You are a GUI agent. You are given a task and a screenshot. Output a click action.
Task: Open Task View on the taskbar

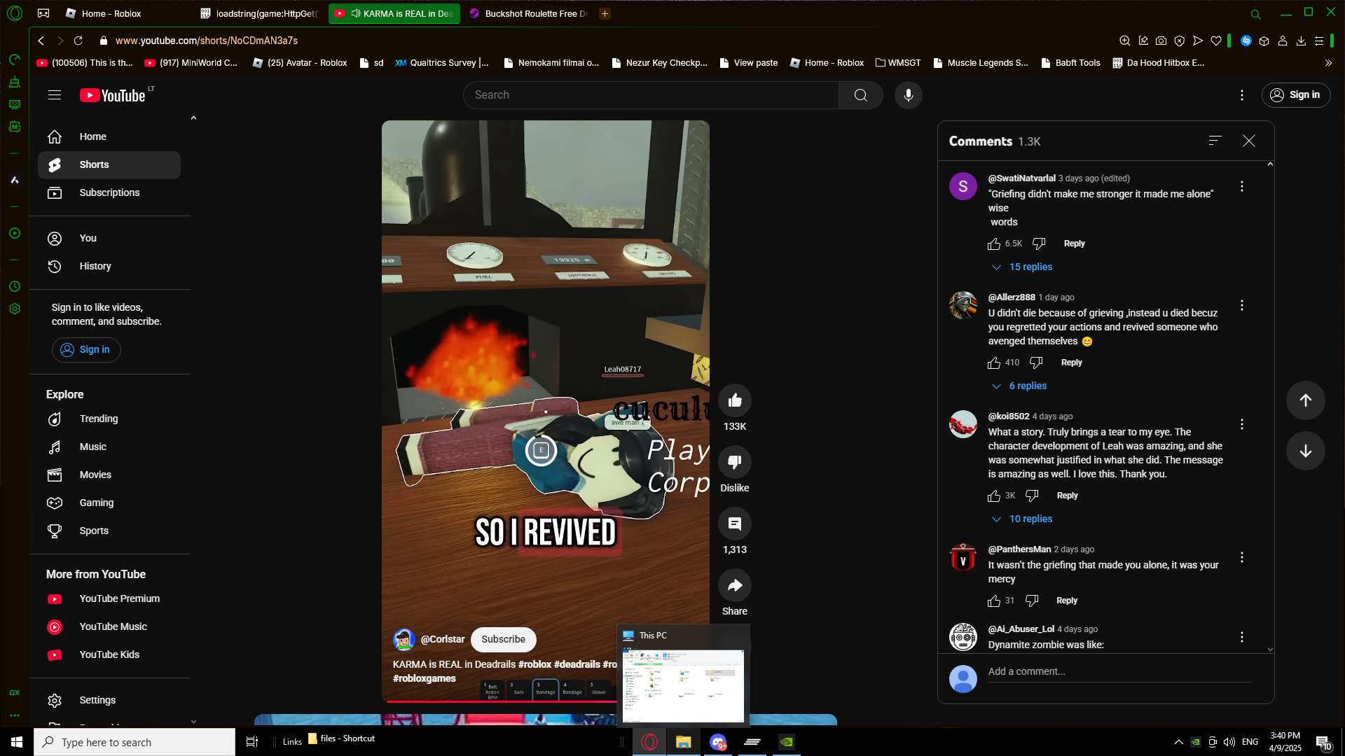point(252,742)
